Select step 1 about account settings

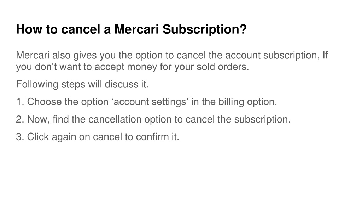pos(146,102)
